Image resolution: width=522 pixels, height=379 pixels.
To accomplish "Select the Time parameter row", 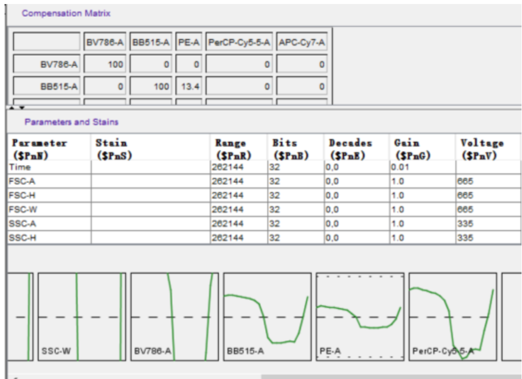I will pyautogui.click(x=265, y=167).
